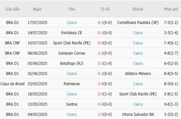This screenshot has width=181, height=119.
Task: Click the Copa do Brasil league label
Action: click(13, 84)
